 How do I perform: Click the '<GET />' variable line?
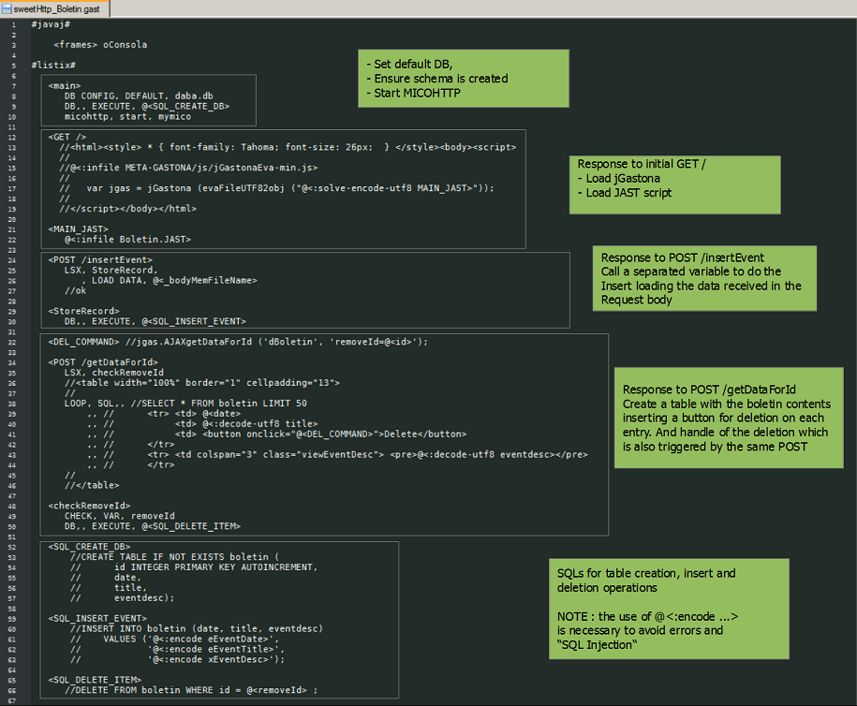coord(67,137)
